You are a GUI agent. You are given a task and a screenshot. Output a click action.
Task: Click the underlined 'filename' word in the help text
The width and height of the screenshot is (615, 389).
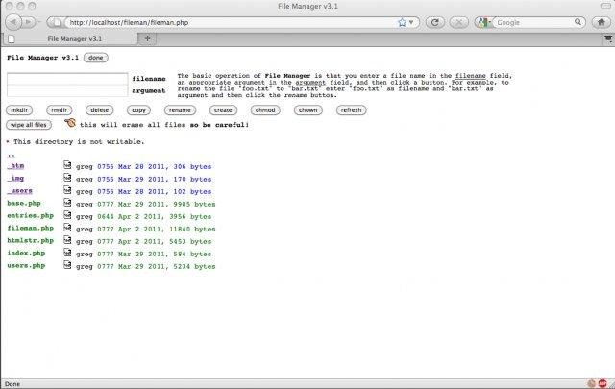click(x=471, y=76)
